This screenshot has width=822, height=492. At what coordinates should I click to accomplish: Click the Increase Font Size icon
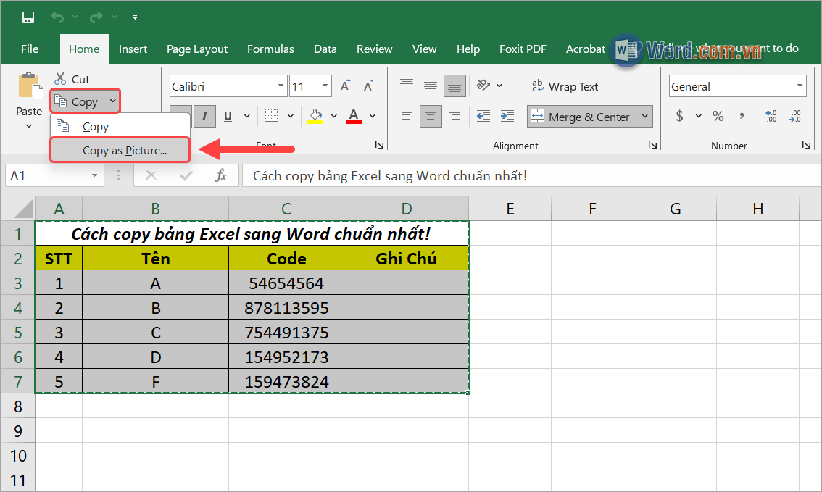tap(346, 86)
